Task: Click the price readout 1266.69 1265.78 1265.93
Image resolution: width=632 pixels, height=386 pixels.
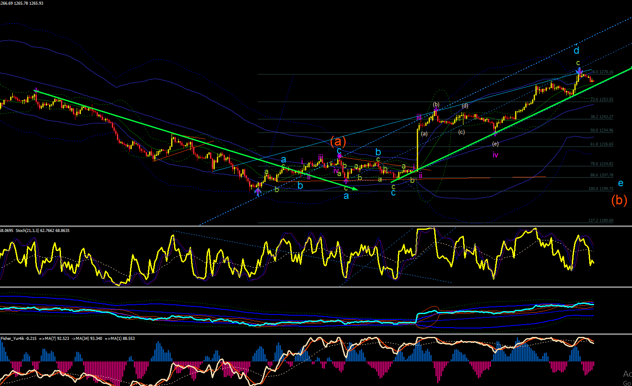Action: 22,3
